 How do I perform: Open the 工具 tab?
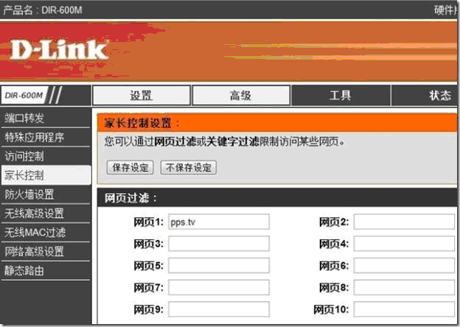pos(340,96)
